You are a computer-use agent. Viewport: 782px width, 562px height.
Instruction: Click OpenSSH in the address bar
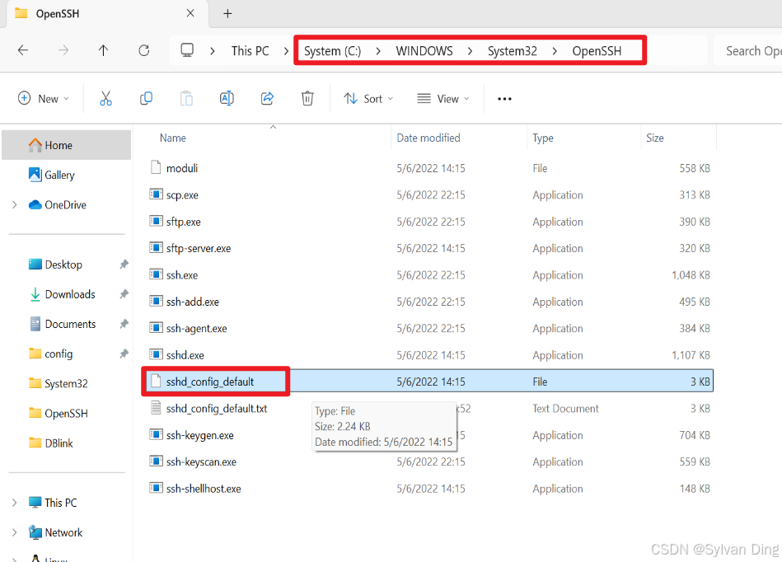pyautogui.click(x=597, y=51)
